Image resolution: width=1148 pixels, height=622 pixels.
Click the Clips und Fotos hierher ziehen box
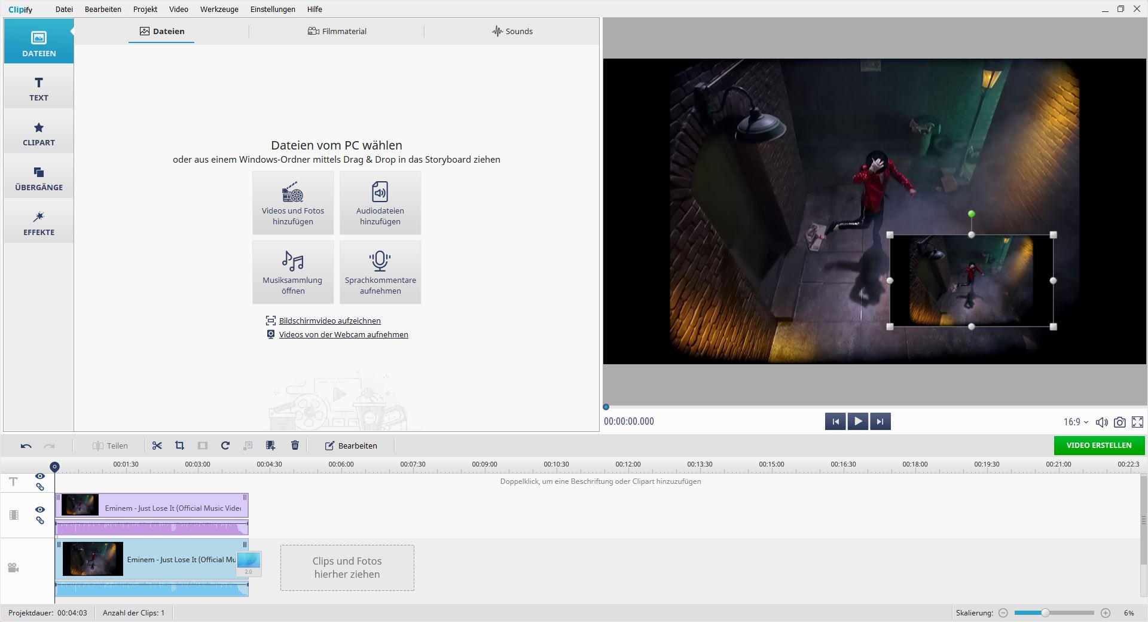click(347, 568)
